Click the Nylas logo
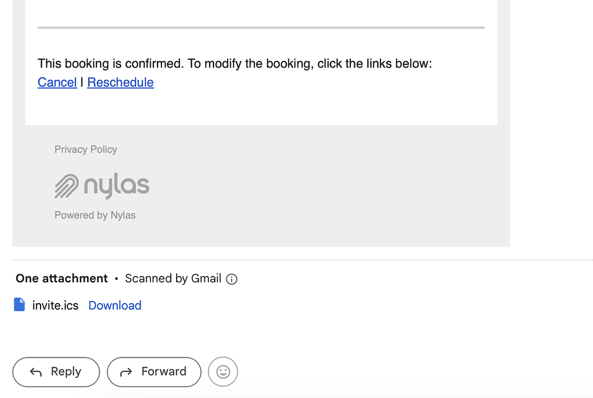The image size is (593, 398). point(102,186)
